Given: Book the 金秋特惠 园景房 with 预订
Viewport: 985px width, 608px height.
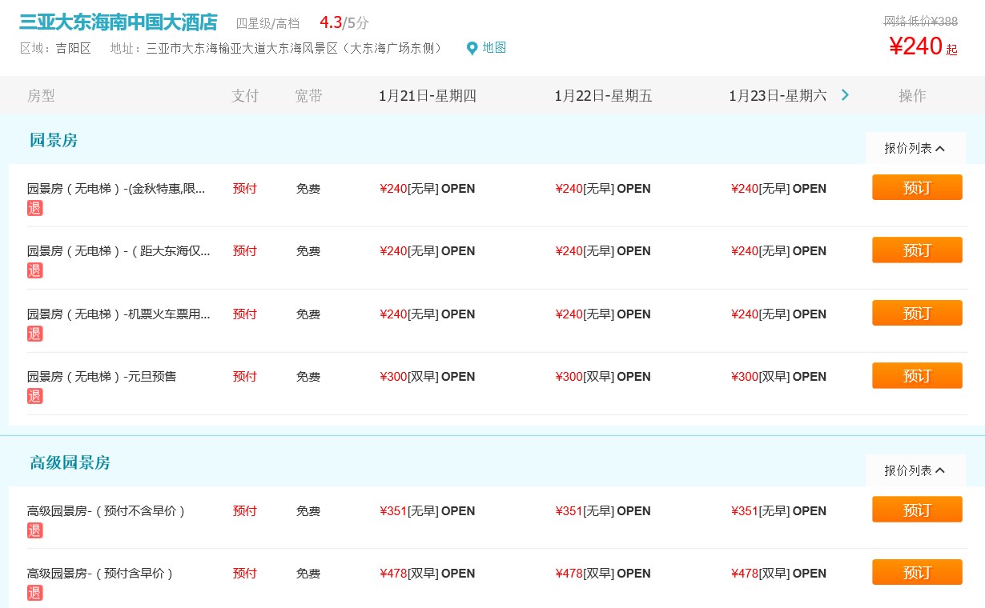Looking at the screenshot, I should click(x=917, y=188).
